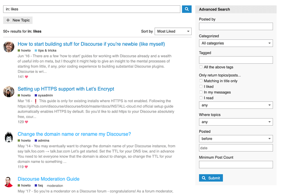Open the 'Where topics' any dropdown
This screenshot has width=282, height=194.
(x=236, y=122)
